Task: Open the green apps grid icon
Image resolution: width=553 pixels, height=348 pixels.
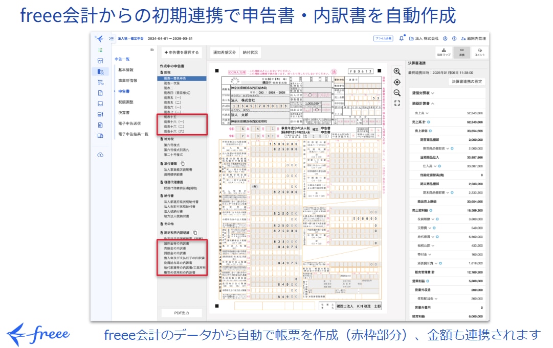Action: [x=100, y=51]
